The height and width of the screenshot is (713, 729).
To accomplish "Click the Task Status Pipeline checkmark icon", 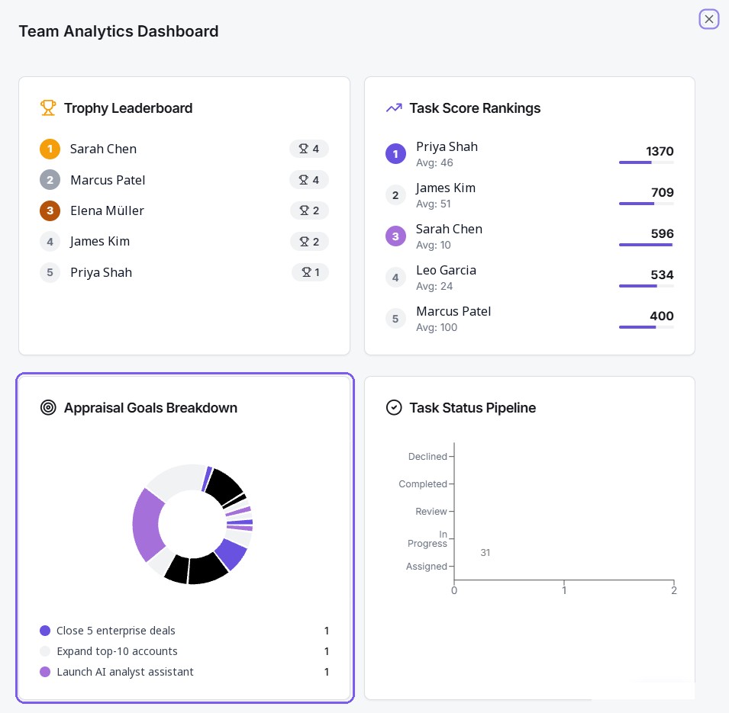I will tap(394, 407).
